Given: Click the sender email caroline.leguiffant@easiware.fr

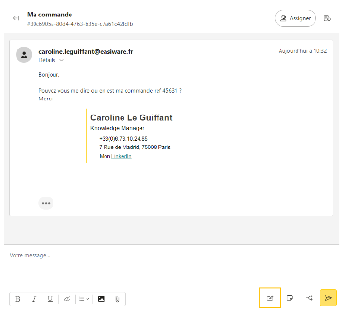Looking at the screenshot, I should coord(86,51).
